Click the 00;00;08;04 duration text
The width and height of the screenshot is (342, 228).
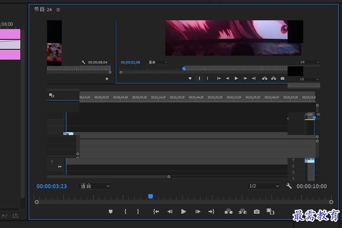pyautogui.click(x=98, y=62)
